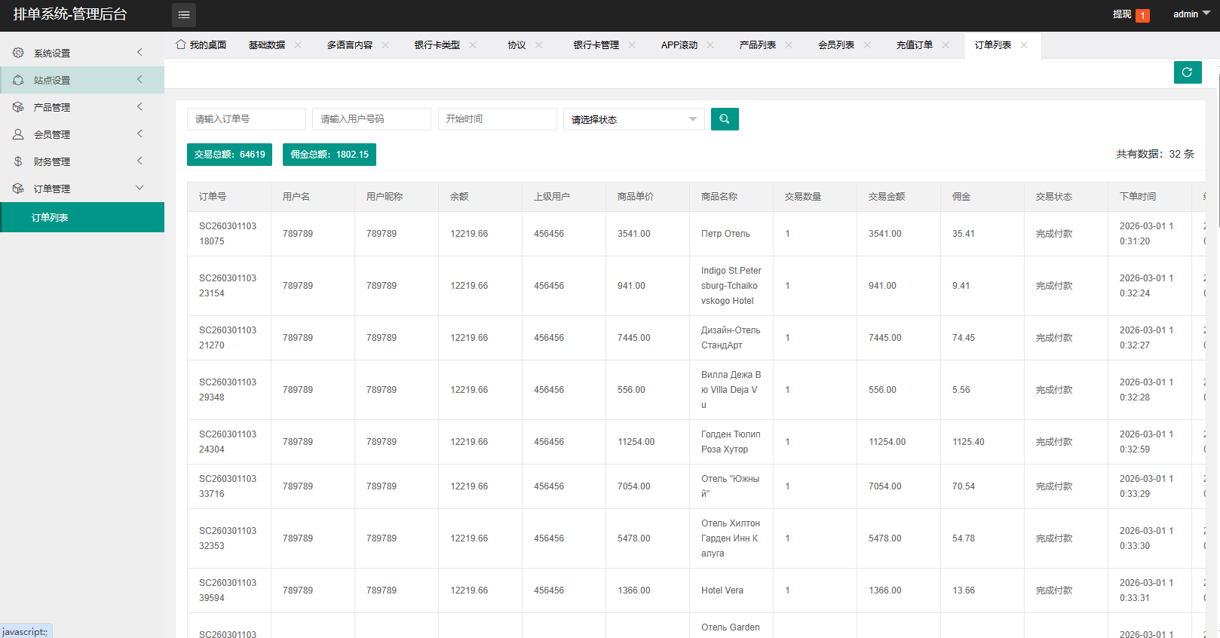Expand the 站点设置 menu chevron

tap(139, 79)
